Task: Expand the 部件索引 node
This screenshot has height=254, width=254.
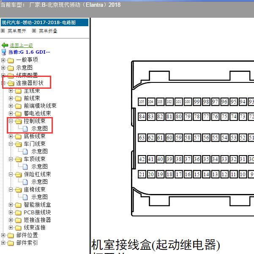Action: pyautogui.click(x=3, y=243)
